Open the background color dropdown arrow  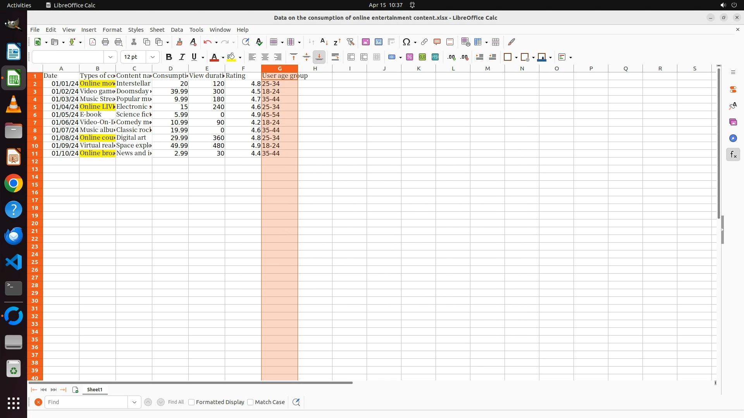click(240, 57)
